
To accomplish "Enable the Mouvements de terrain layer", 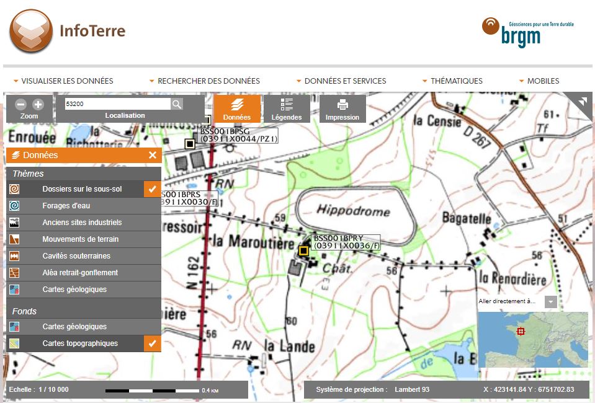I will pos(84,239).
